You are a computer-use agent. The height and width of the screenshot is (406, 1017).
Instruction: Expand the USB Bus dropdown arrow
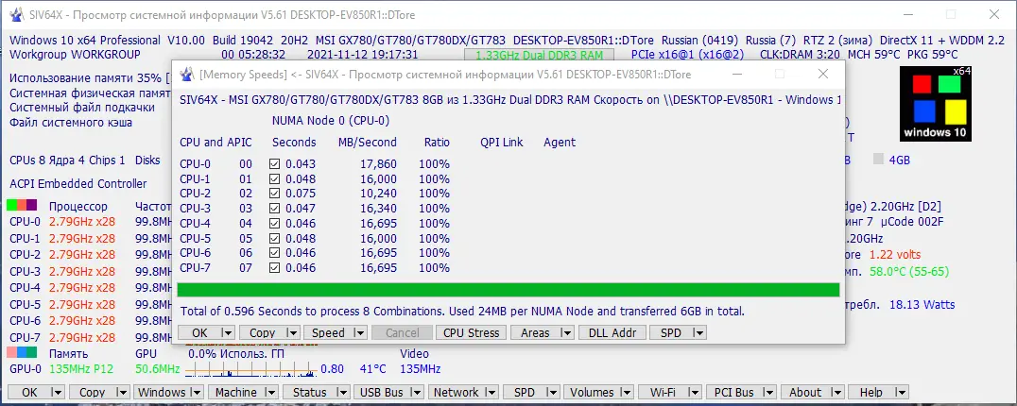(x=416, y=393)
